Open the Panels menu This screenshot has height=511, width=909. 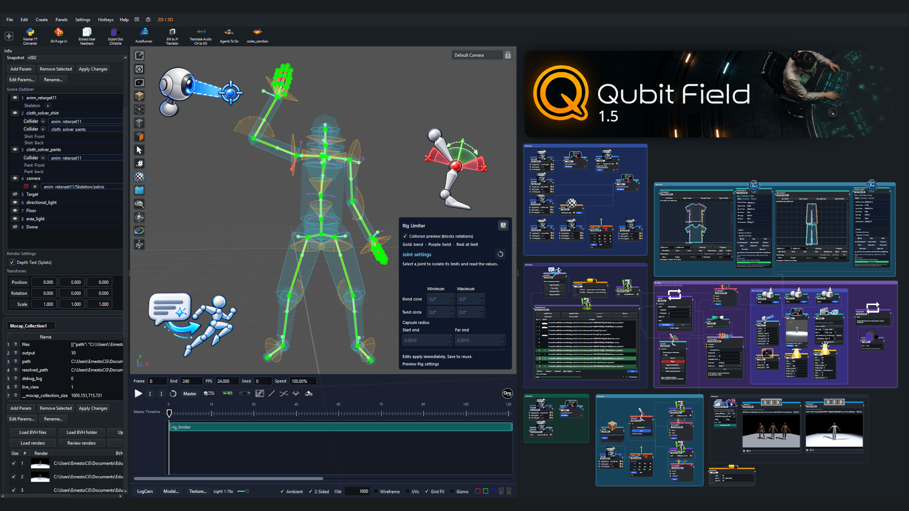(62, 20)
